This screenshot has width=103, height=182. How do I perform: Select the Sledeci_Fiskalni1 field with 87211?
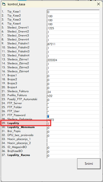coord(73,44)
